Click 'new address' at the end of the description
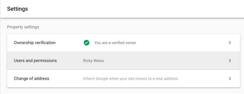This screenshot has width=244, height=94. [168, 79]
